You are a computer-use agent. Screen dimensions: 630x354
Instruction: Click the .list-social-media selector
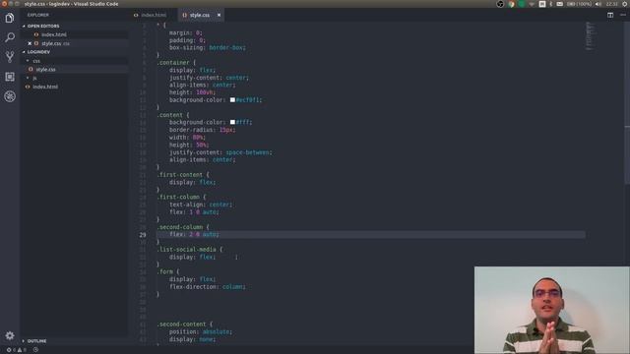pyautogui.click(x=186, y=250)
